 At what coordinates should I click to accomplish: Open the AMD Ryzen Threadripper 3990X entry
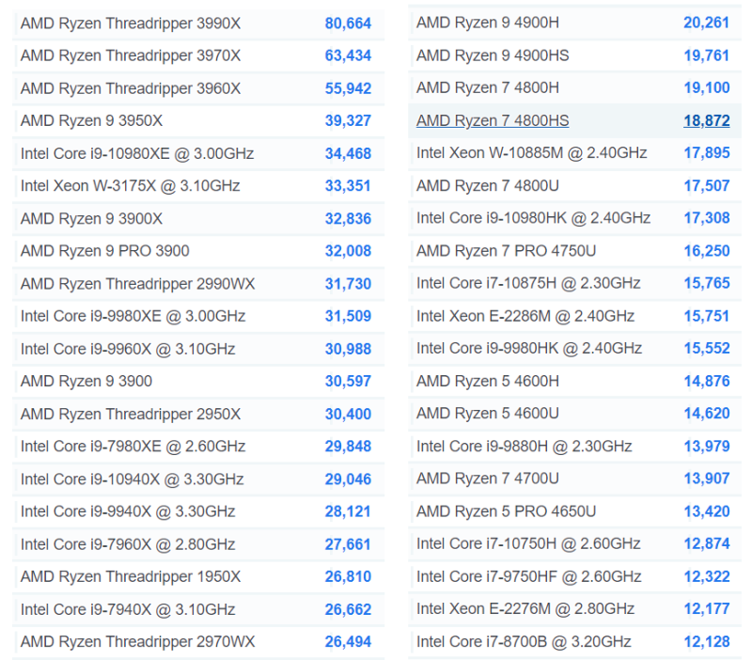tap(131, 24)
